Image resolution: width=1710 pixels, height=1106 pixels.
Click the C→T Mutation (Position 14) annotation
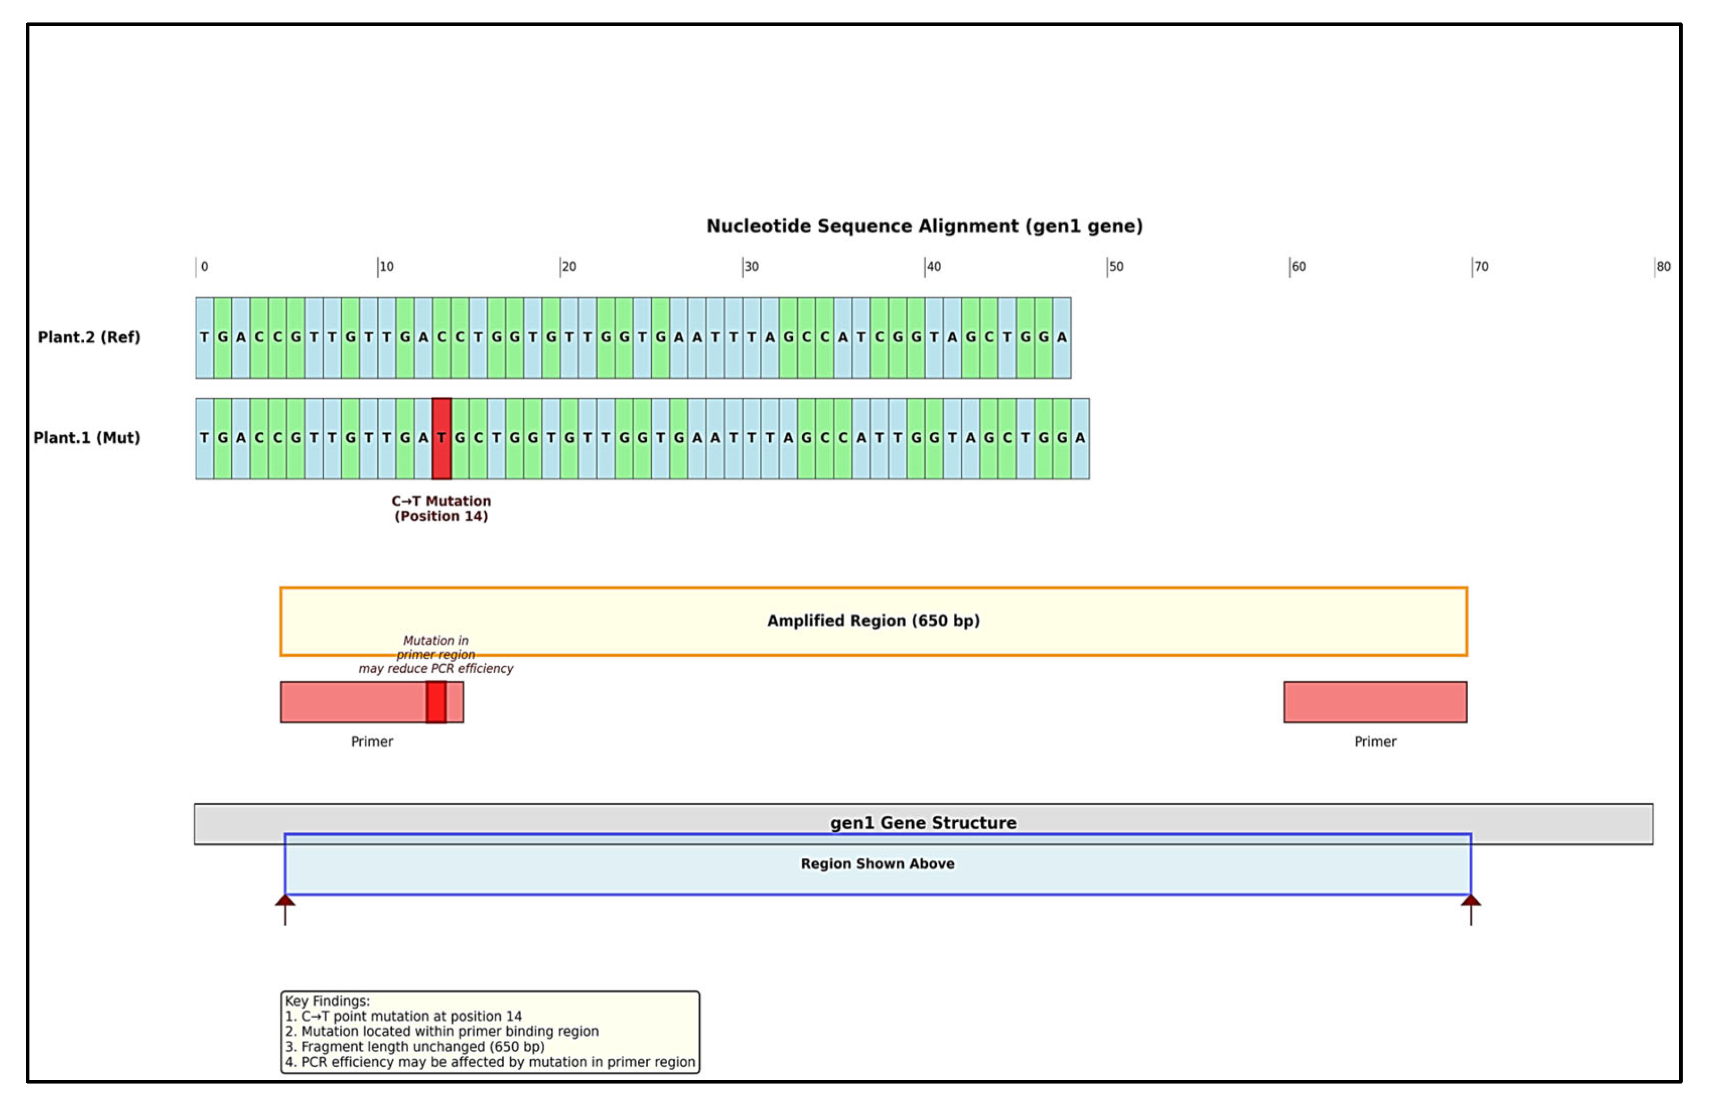pos(440,509)
